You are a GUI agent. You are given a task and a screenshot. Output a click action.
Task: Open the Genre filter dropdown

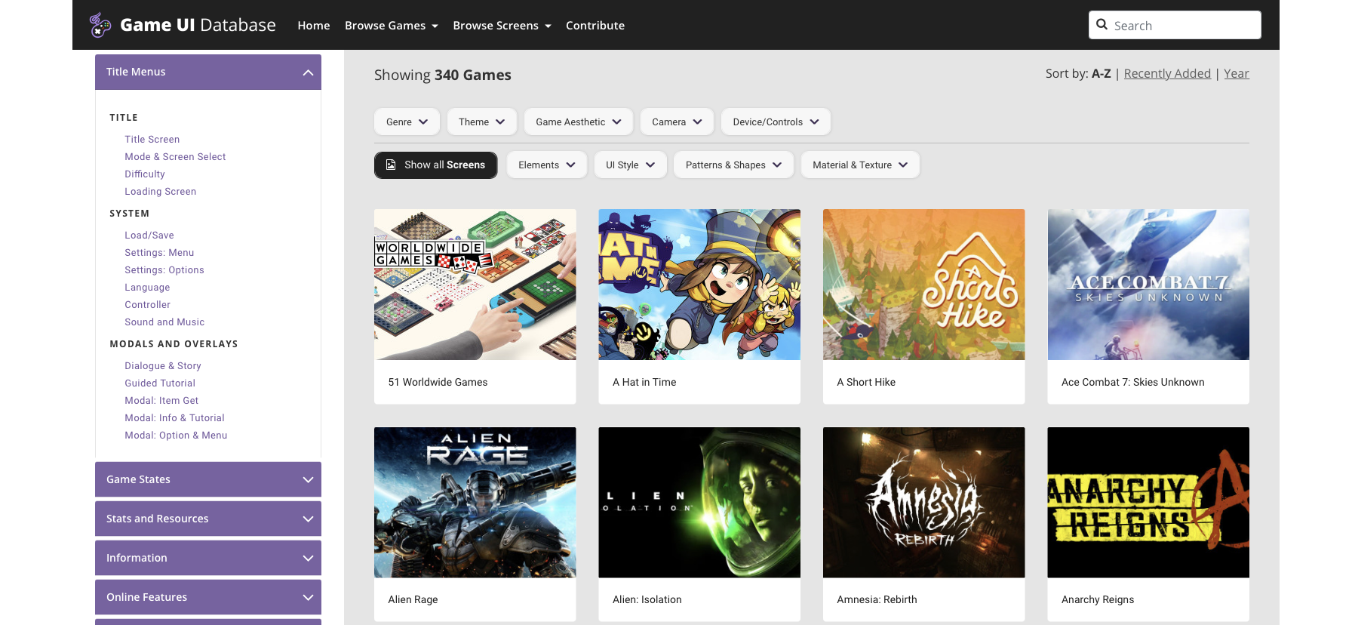[x=407, y=122]
